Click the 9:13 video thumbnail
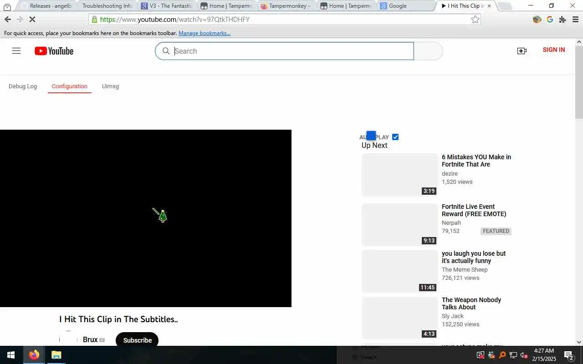This screenshot has width=583, height=364. point(400,224)
